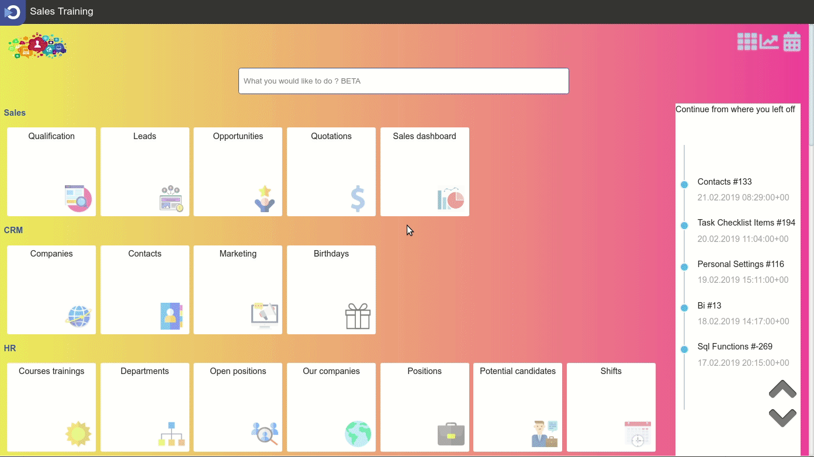Open the calendar view icon in header

click(x=792, y=41)
